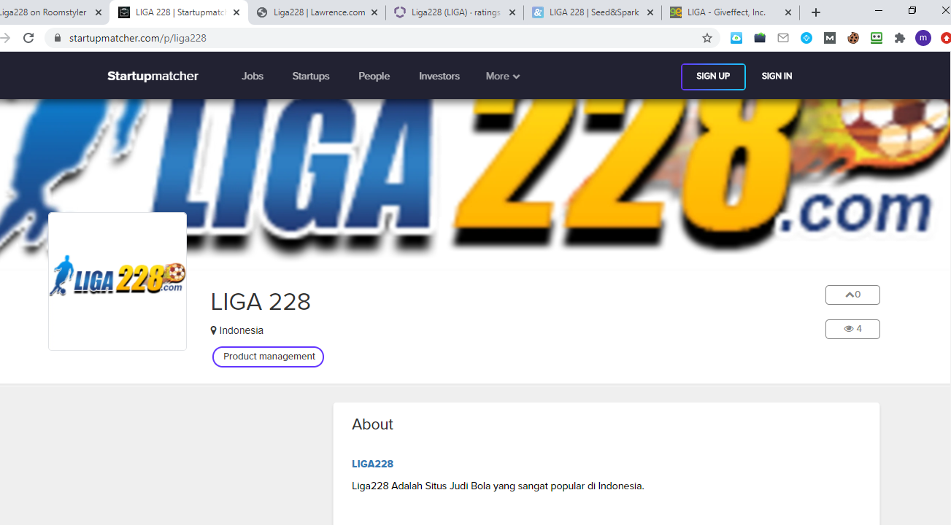Upvote the LIGA 228 profile
This screenshot has width=951, height=525.
[852, 295]
